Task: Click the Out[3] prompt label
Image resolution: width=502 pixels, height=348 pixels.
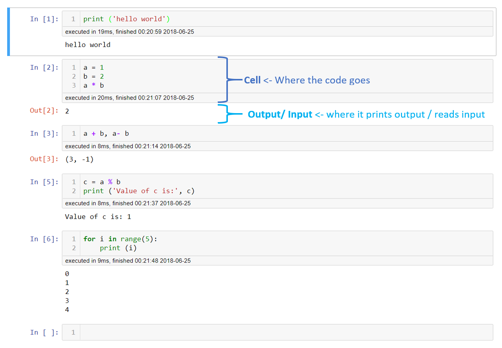Action: click(44, 159)
